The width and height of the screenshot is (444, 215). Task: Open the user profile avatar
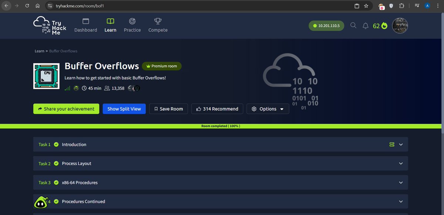coord(400,26)
